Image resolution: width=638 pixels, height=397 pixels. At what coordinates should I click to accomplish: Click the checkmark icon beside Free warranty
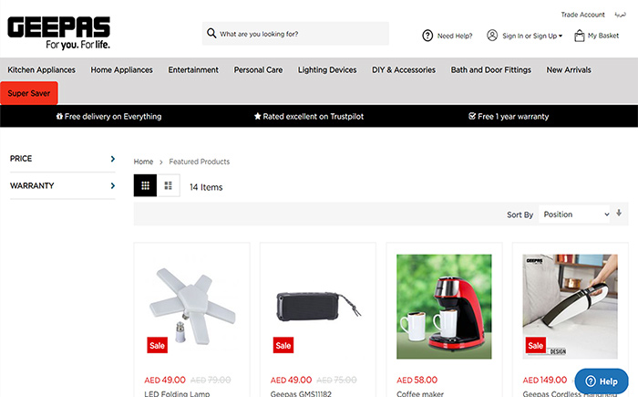[x=472, y=116]
